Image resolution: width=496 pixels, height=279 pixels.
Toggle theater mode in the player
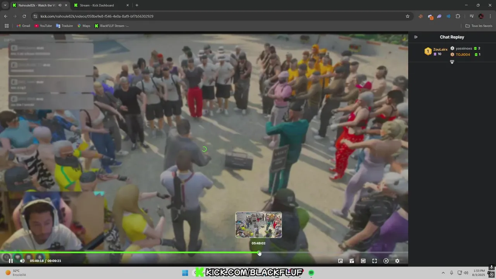[x=363, y=261]
